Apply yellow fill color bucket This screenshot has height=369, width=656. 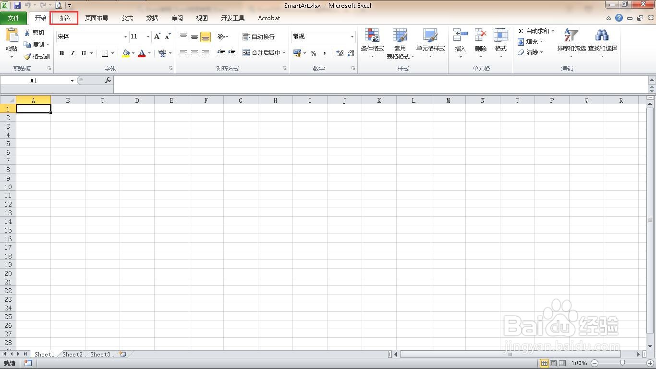[126, 53]
